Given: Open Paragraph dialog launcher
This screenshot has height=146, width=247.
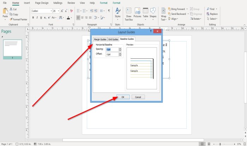Looking at the screenshot, I should [111, 25].
